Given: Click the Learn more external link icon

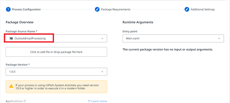Looking at the screenshot, I should coord(89,101).
